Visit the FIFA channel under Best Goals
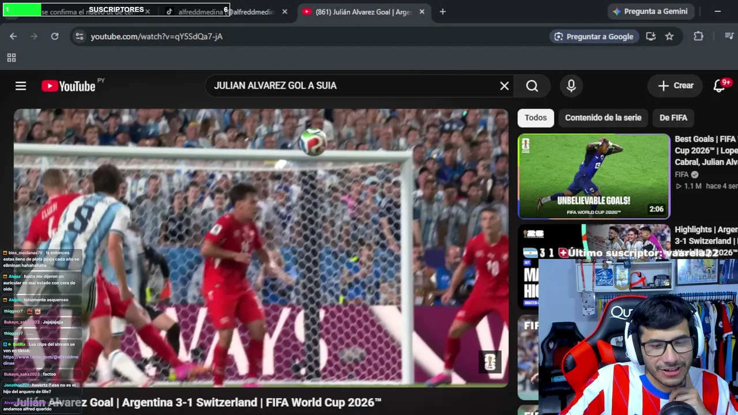 point(682,175)
